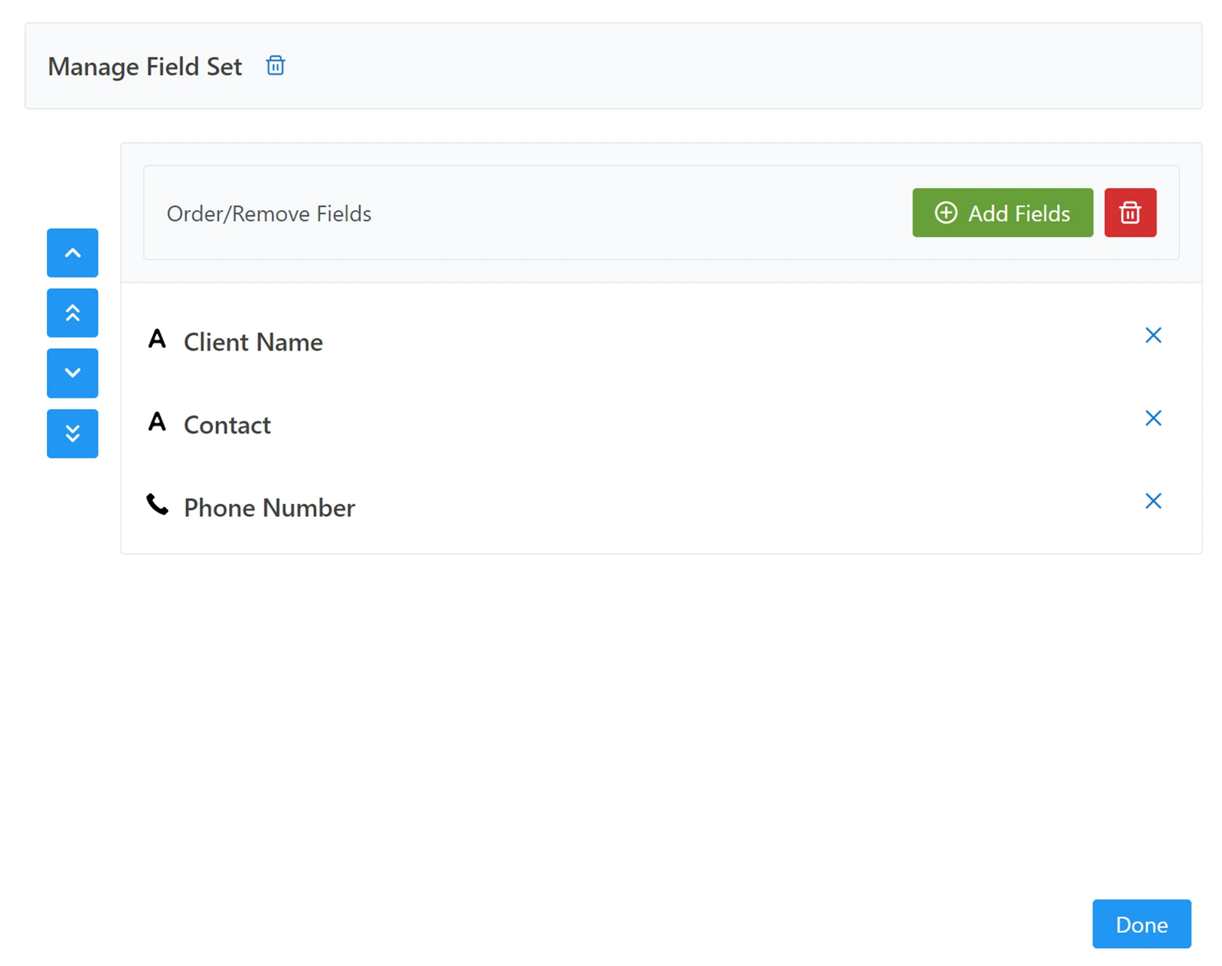The height and width of the screenshot is (966, 1222).
Task: Remove the Client Name field
Action: click(x=1153, y=335)
